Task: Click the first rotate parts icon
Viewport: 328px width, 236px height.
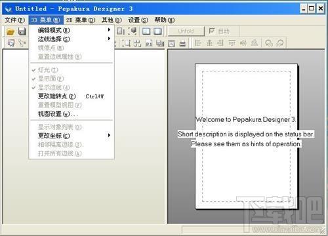Action: [269, 43]
